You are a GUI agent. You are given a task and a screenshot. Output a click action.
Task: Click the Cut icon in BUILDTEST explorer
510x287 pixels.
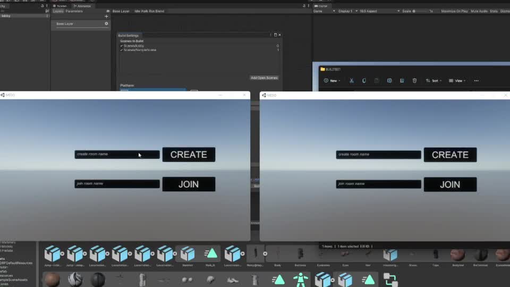(x=352, y=81)
